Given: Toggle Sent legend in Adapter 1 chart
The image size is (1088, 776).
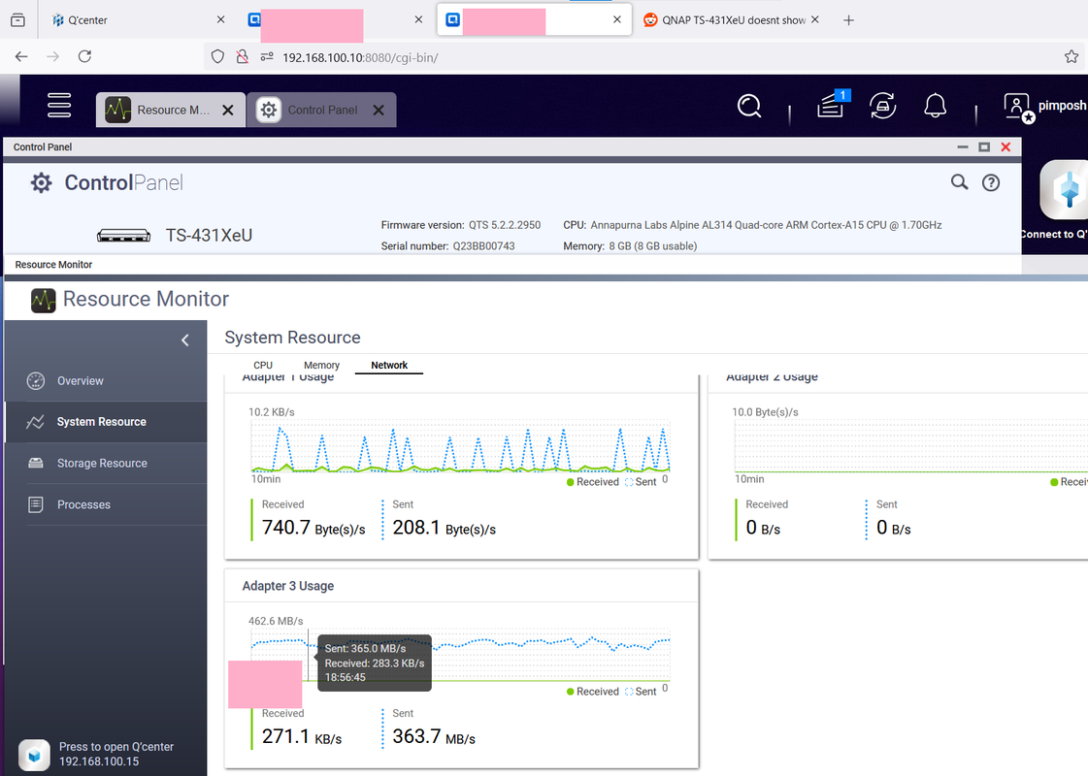Looking at the screenshot, I should [x=641, y=482].
